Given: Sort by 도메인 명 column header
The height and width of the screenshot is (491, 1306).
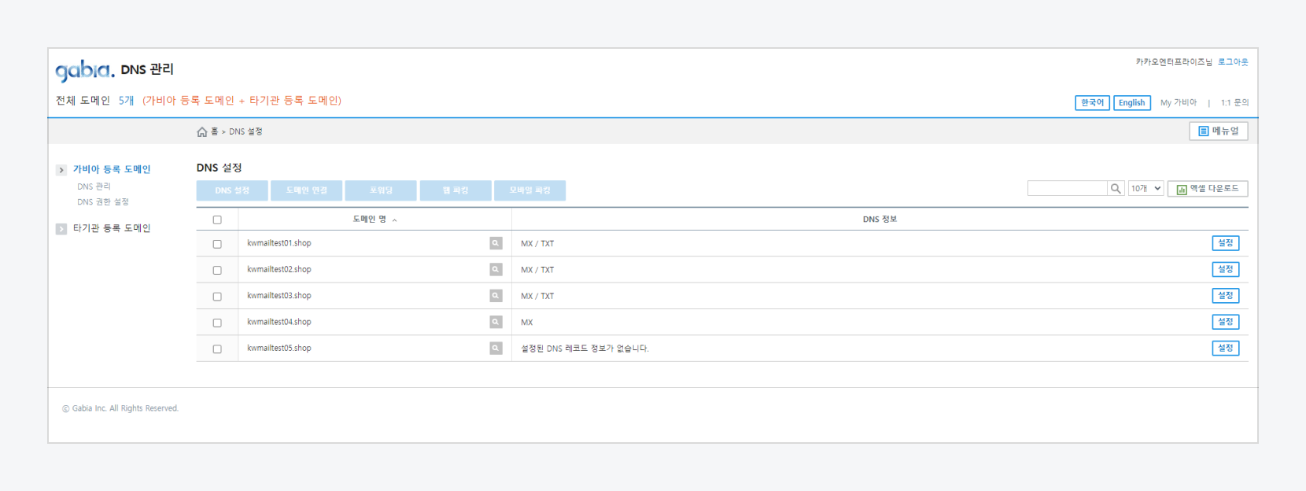Looking at the screenshot, I should [x=370, y=220].
